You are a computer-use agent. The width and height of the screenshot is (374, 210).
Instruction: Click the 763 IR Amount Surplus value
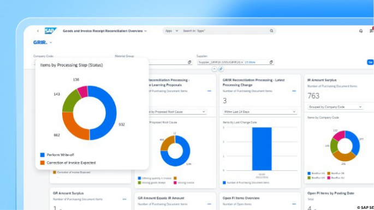(x=313, y=96)
